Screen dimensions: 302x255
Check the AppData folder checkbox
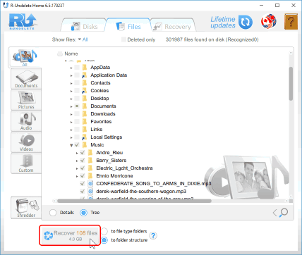[77, 68]
